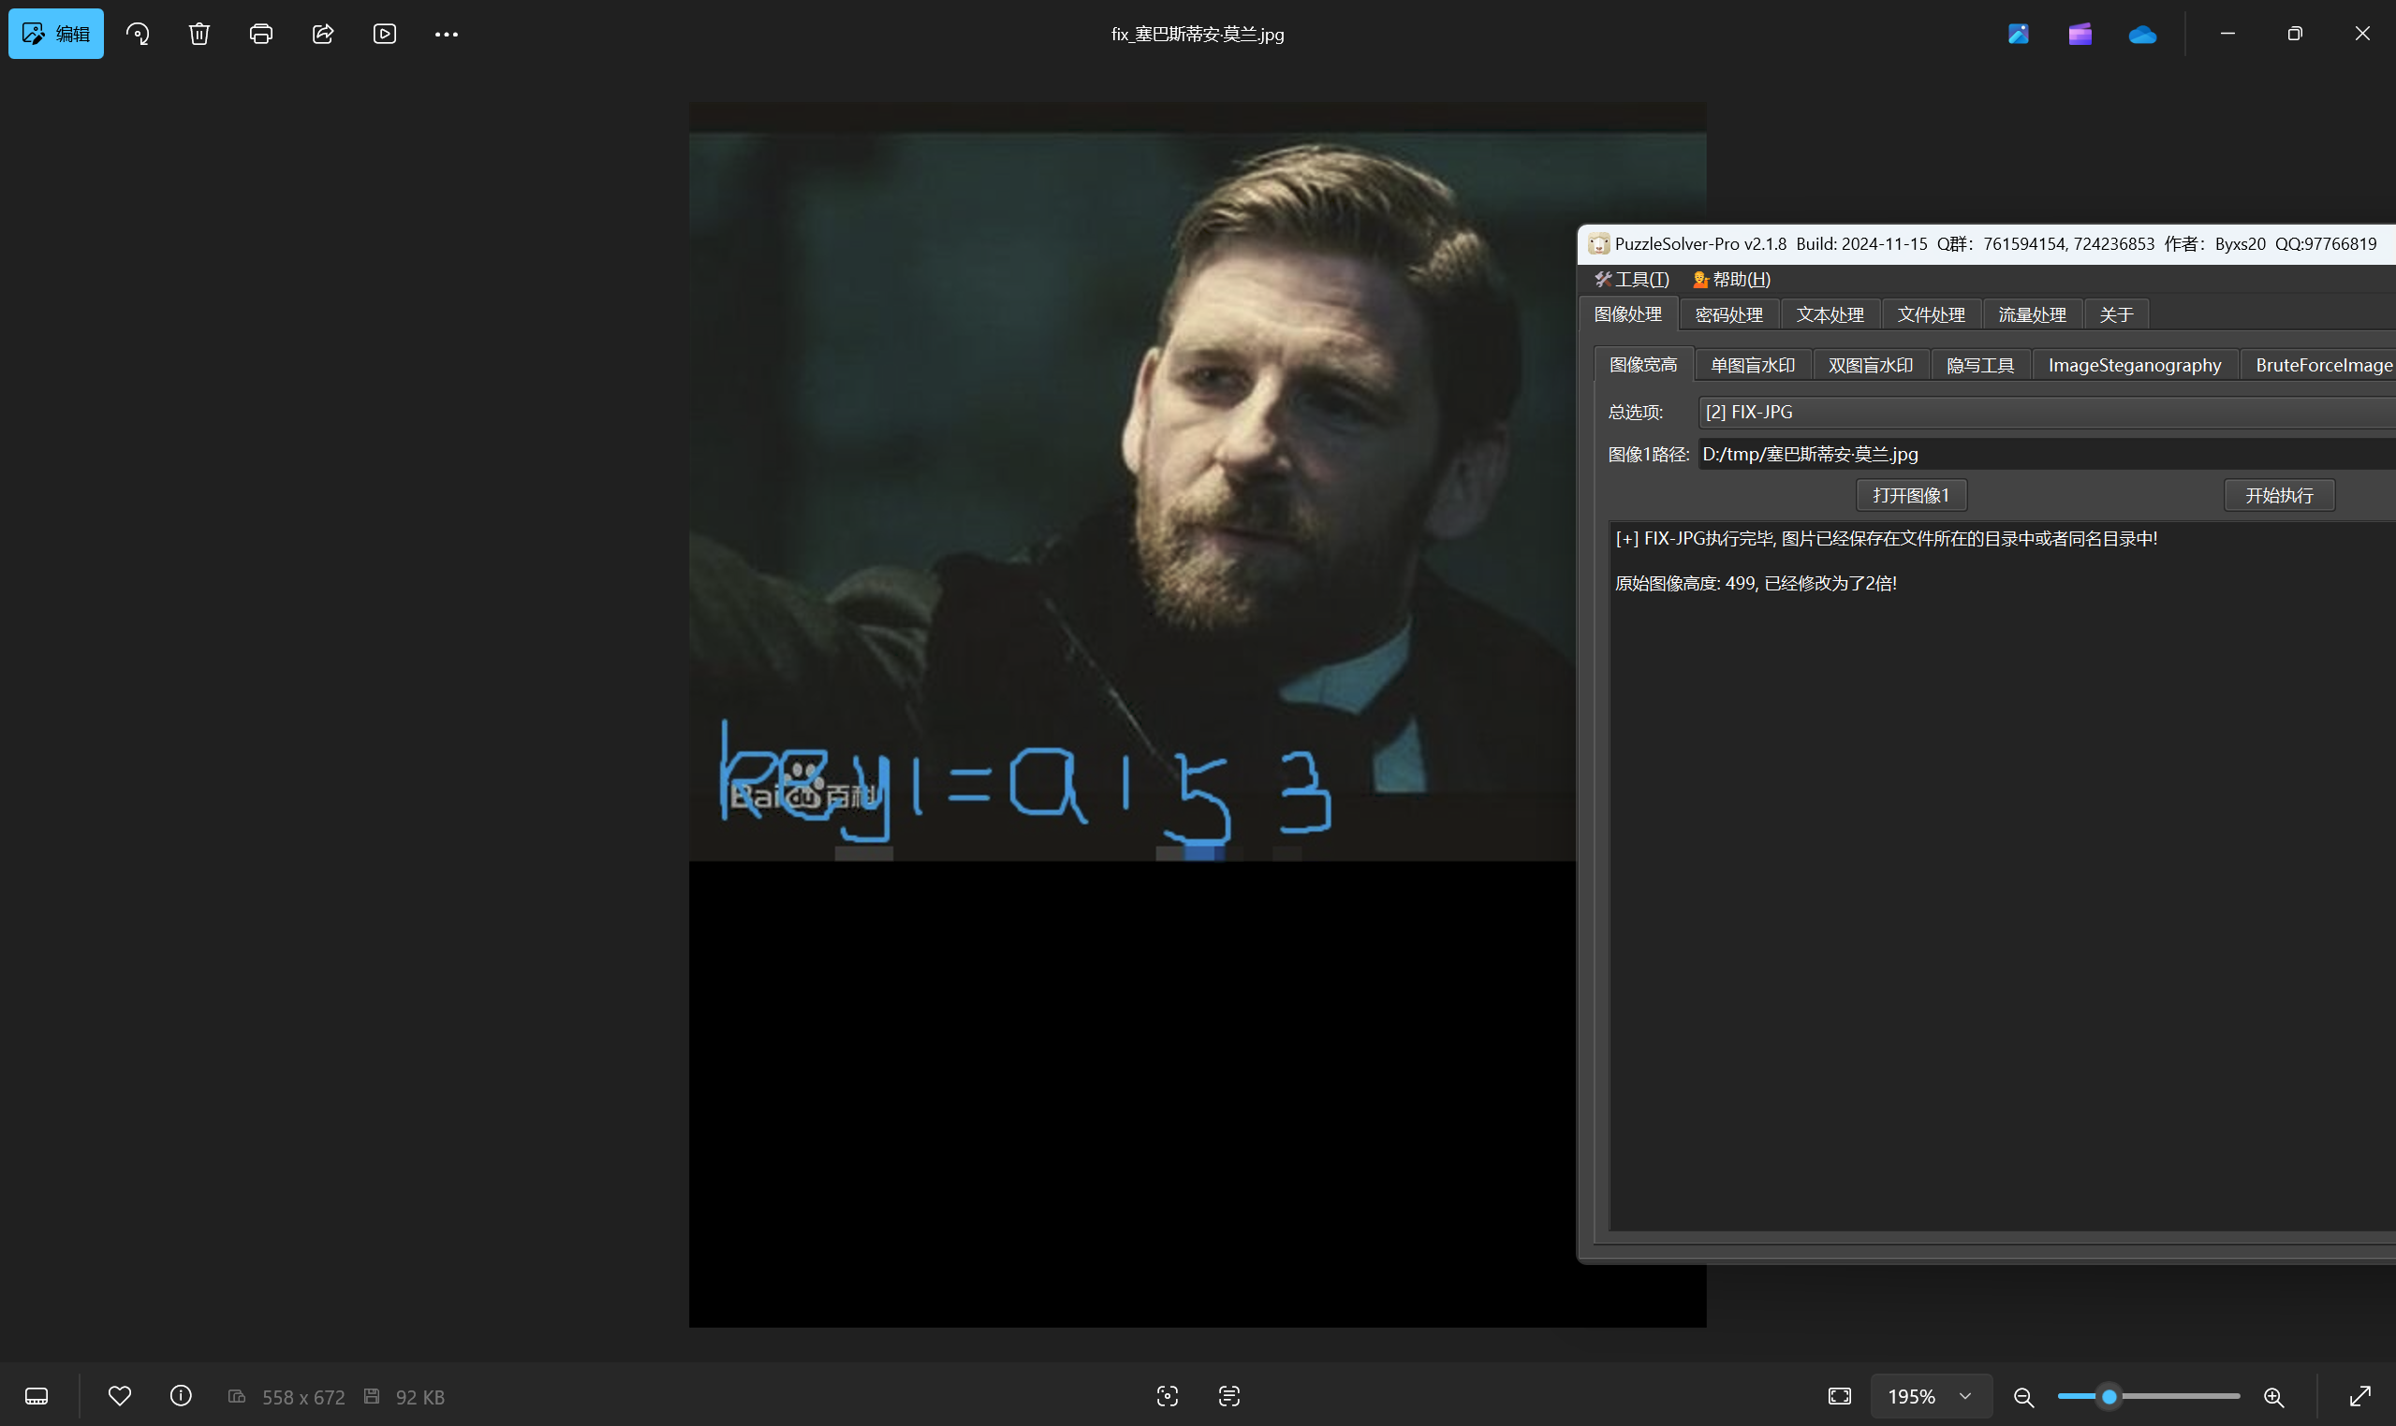Zoom in with the plus magnifier icon

(2274, 1396)
